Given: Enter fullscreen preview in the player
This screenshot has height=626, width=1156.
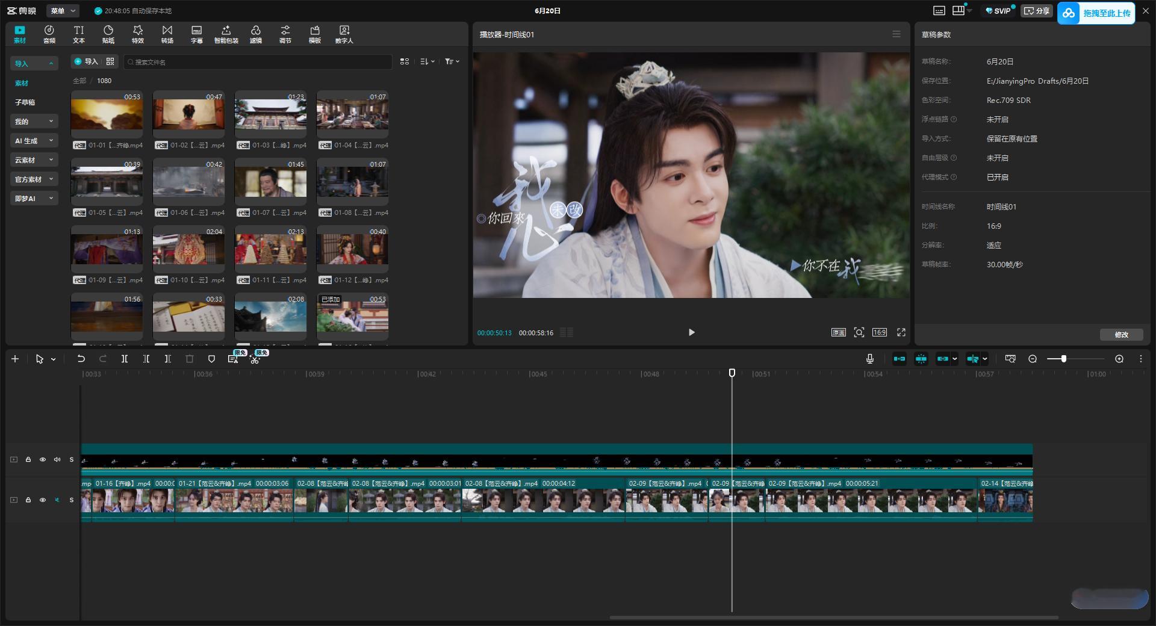Looking at the screenshot, I should 901,332.
